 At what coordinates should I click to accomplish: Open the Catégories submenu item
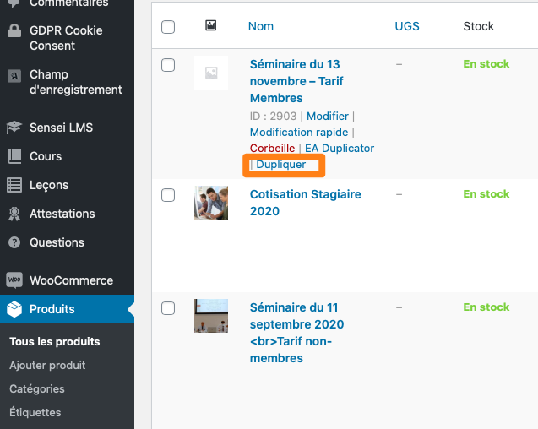point(37,388)
